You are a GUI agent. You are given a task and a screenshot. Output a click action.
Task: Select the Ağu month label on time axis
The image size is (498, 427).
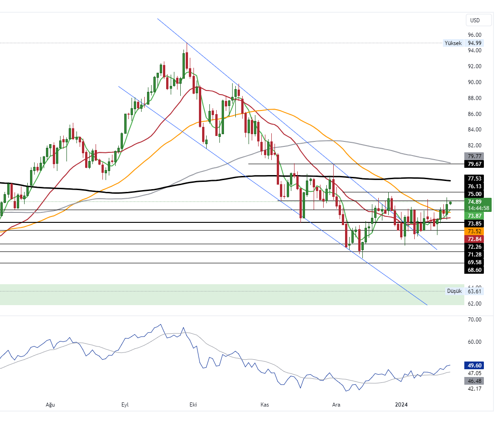point(51,405)
